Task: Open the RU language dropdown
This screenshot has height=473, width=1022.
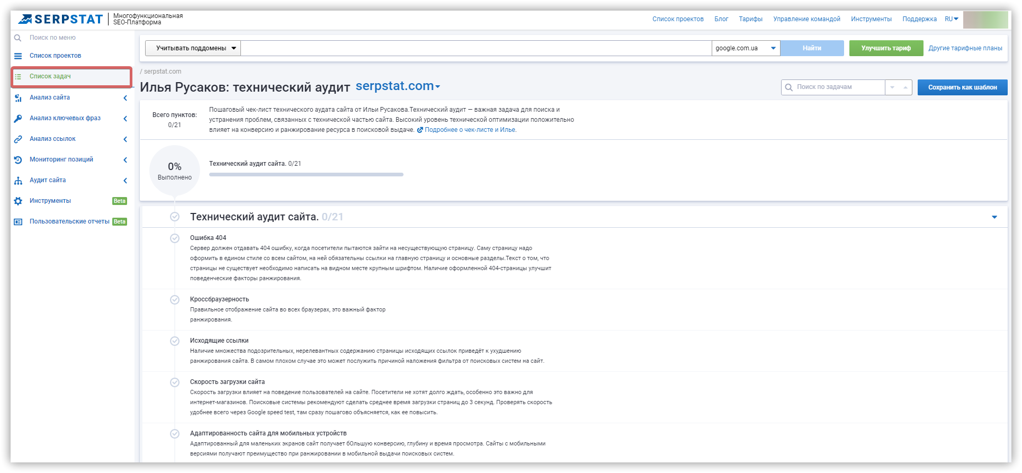Action: tap(952, 19)
